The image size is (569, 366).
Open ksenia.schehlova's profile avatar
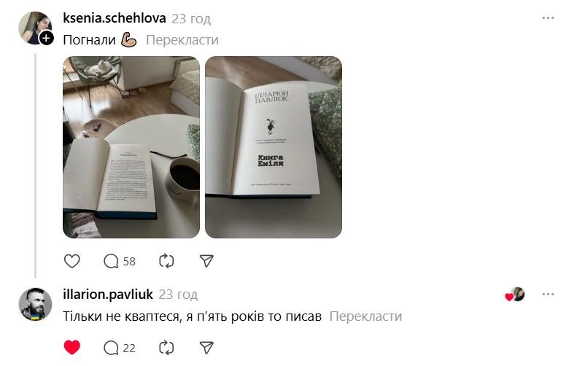[34, 28]
